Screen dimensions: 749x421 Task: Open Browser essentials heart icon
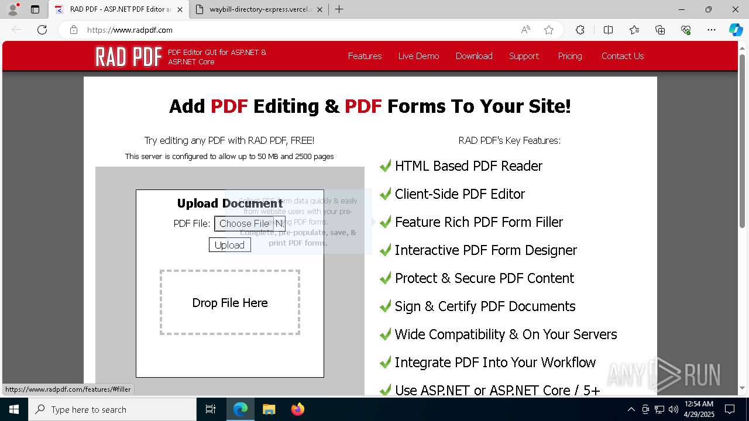pyautogui.click(x=686, y=30)
